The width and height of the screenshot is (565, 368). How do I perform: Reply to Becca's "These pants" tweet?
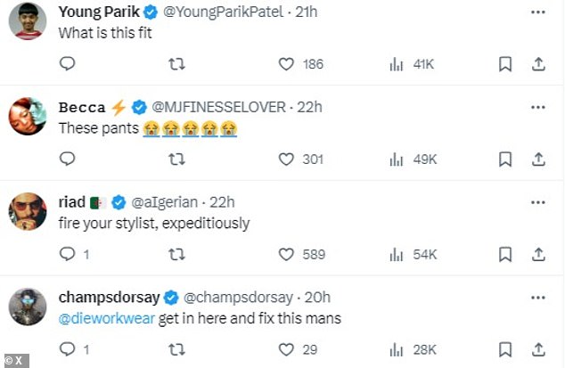click(x=67, y=159)
